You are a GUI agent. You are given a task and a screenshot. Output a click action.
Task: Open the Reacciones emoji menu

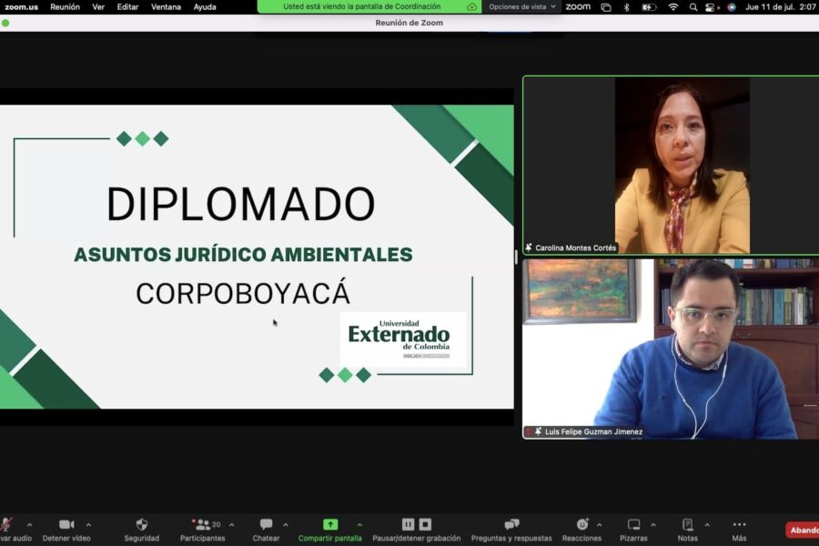point(582,525)
